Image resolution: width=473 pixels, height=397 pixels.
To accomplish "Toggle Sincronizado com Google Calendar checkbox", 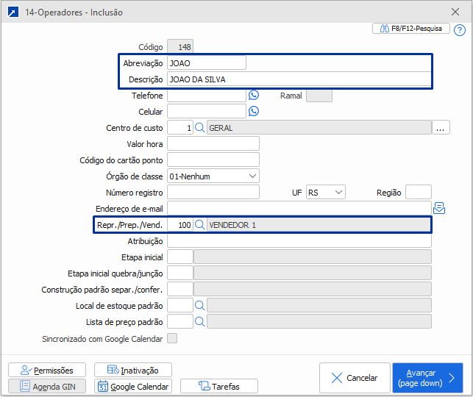I will (x=172, y=339).
